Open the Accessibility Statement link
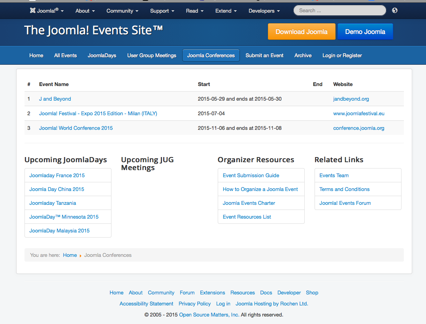Image resolution: width=426 pixels, height=324 pixels. 147,303
